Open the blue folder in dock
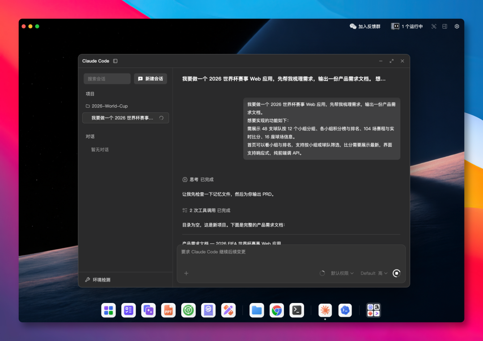Screen dimensions: 483x341 [x=257, y=310]
